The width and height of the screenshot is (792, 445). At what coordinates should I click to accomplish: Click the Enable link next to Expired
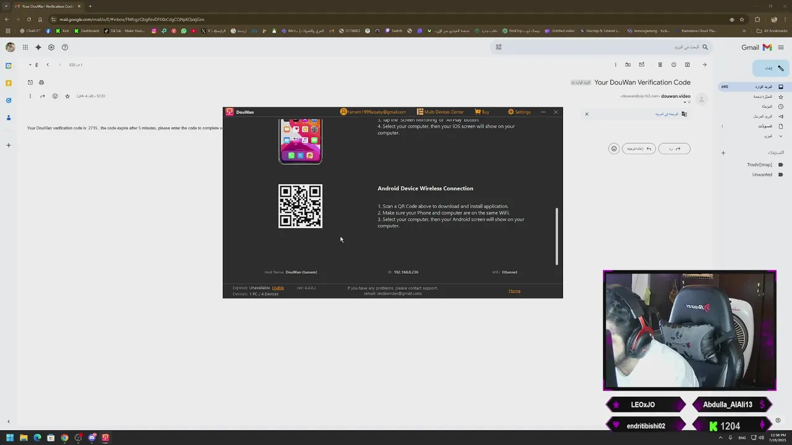(x=278, y=287)
